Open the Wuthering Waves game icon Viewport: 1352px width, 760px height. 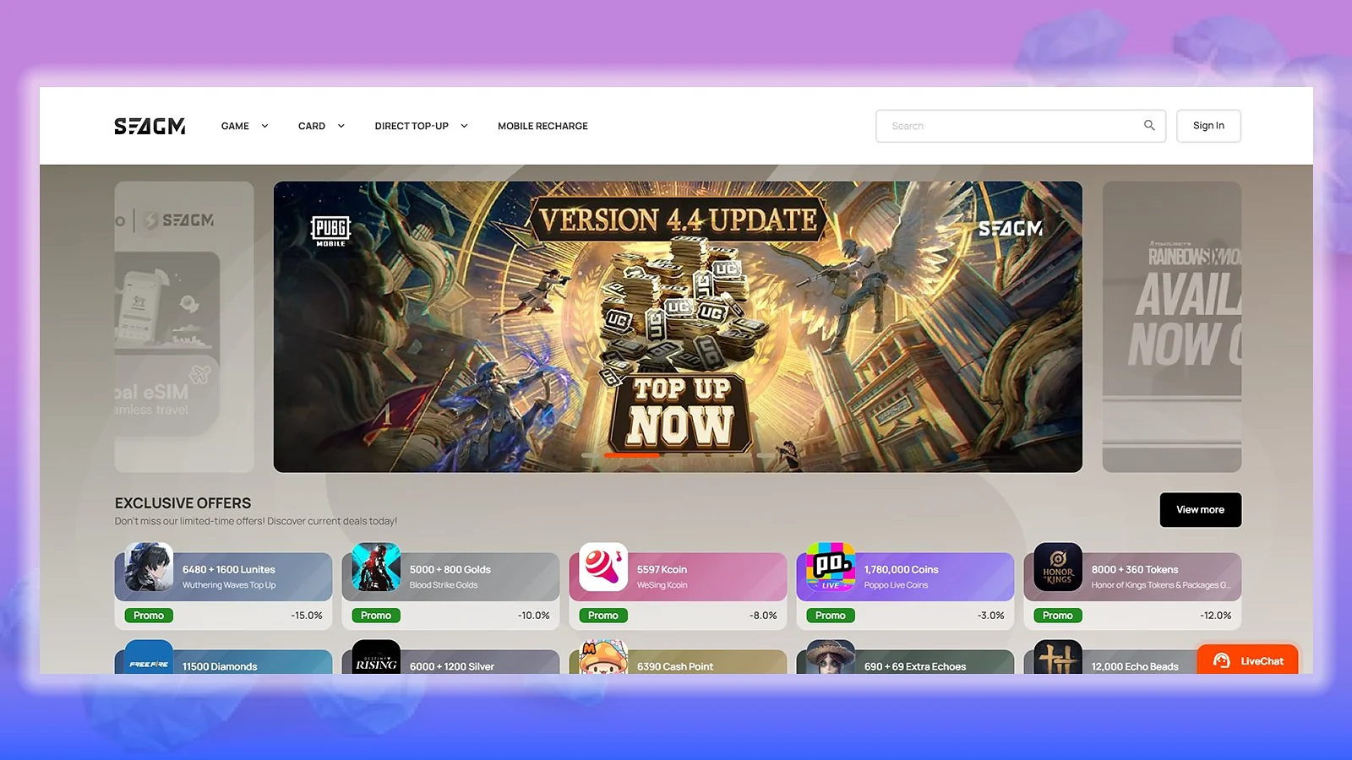click(149, 567)
